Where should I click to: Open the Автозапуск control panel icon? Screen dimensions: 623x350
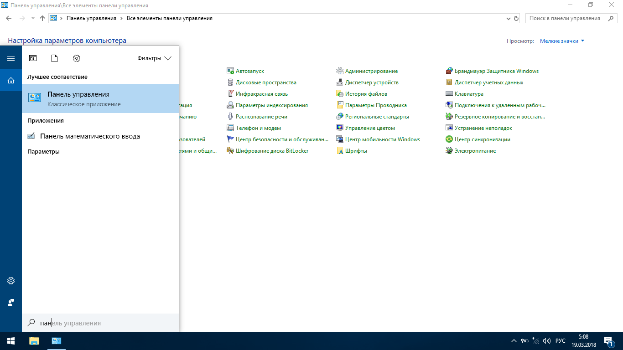click(x=230, y=71)
